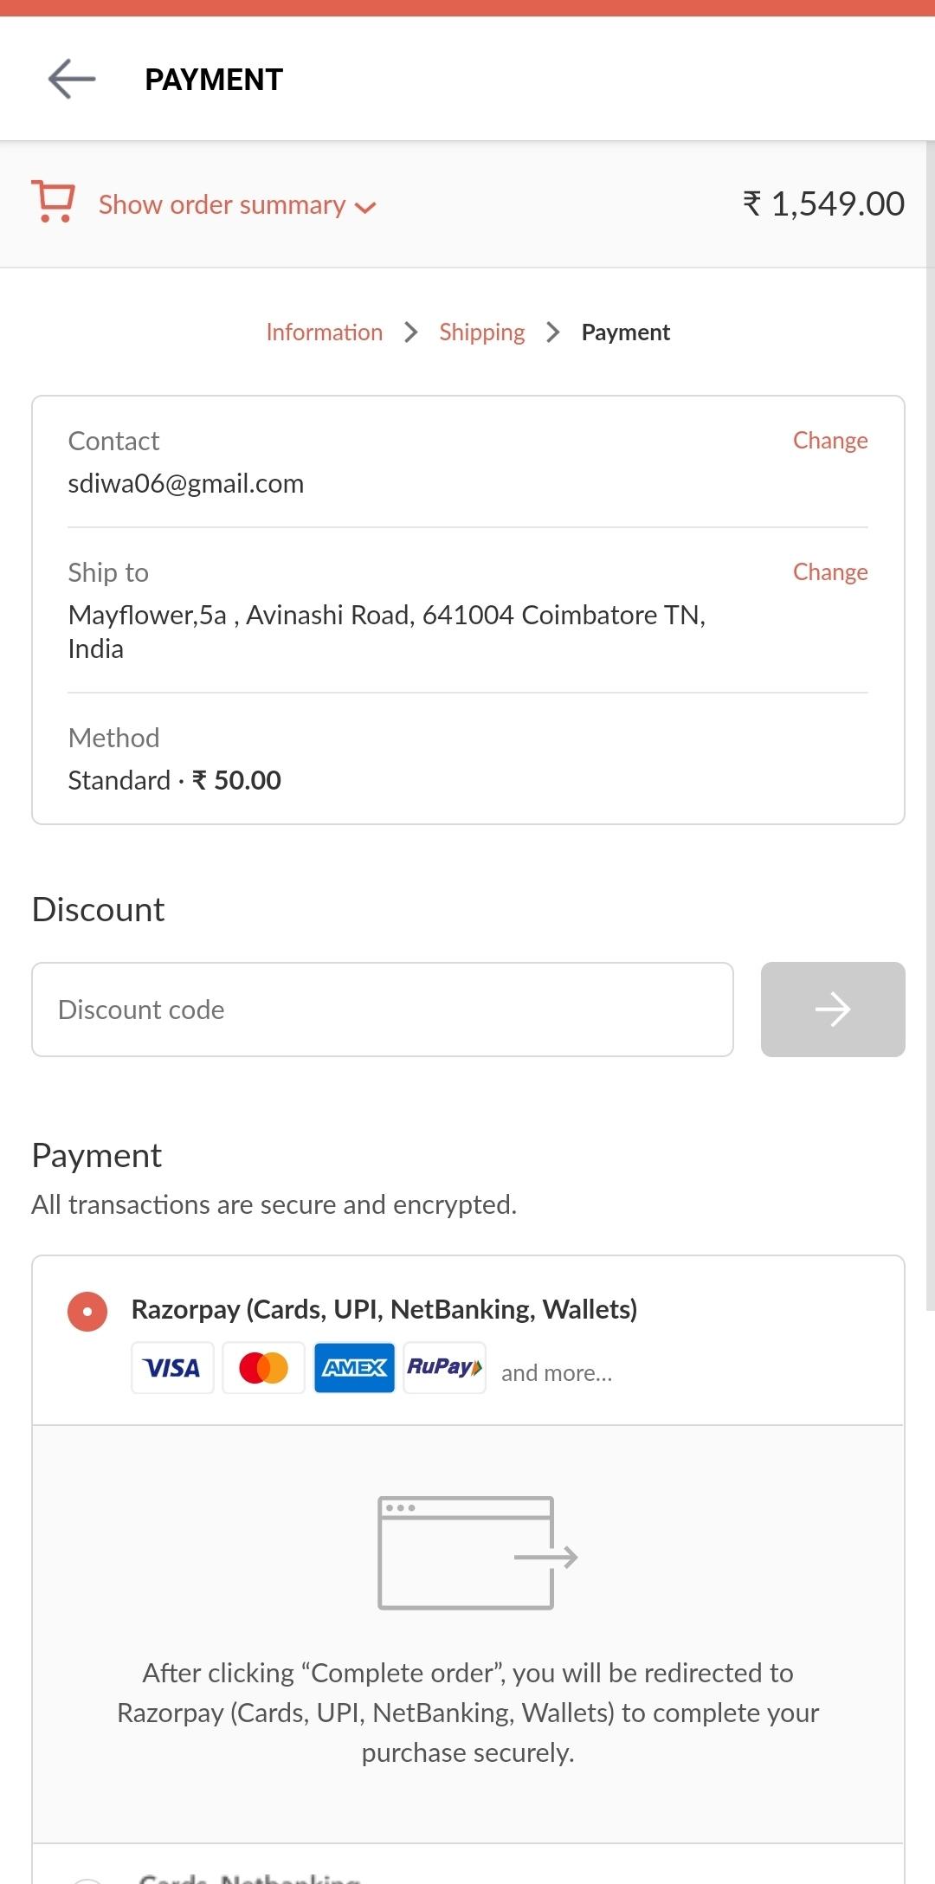Go to Shipping breadcrumb step
The height and width of the screenshot is (1884, 935).
pos(482,332)
